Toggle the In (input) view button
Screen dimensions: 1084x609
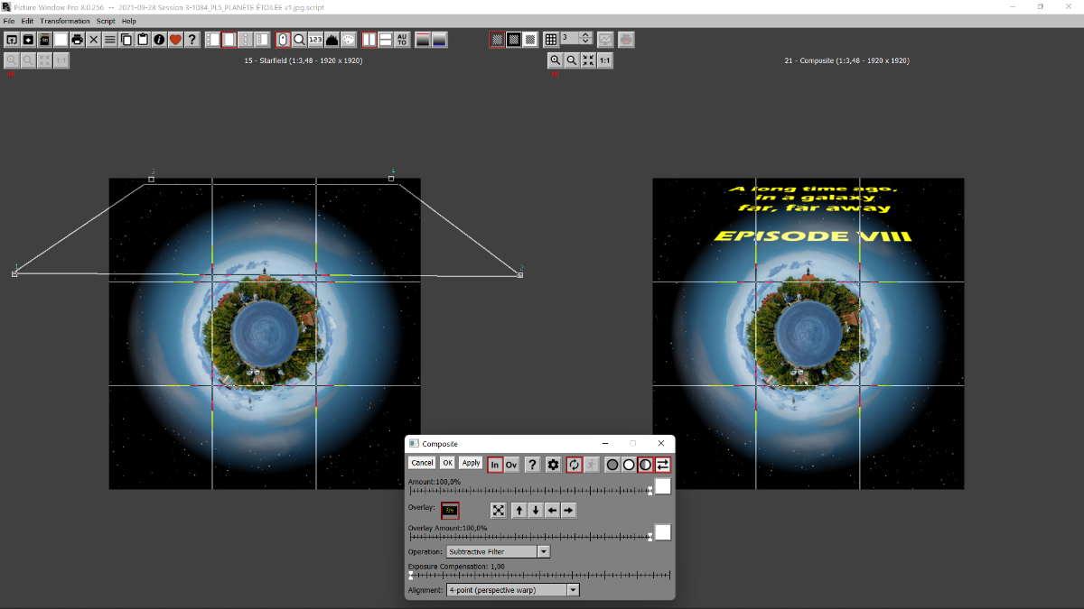pos(494,465)
